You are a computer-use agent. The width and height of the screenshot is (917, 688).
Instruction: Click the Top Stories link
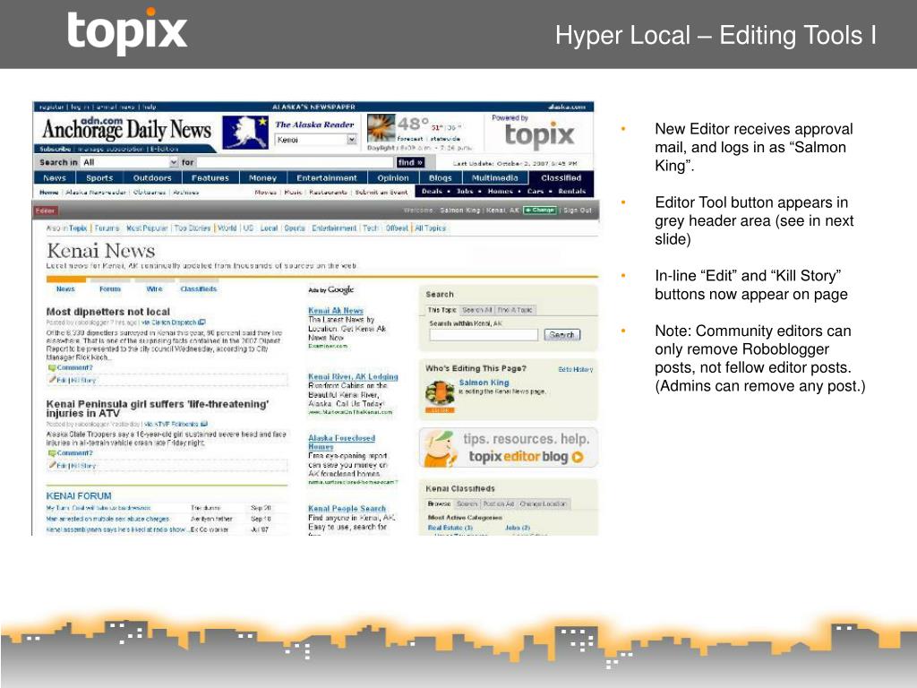click(x=193, y=228)
